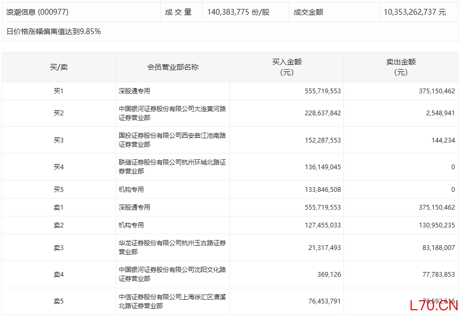Image resolution: width=460 pixels, height=316 pixels.
Task: Click the 浪潮信息 (000977) stock name
Action: [x=37, y=12]
